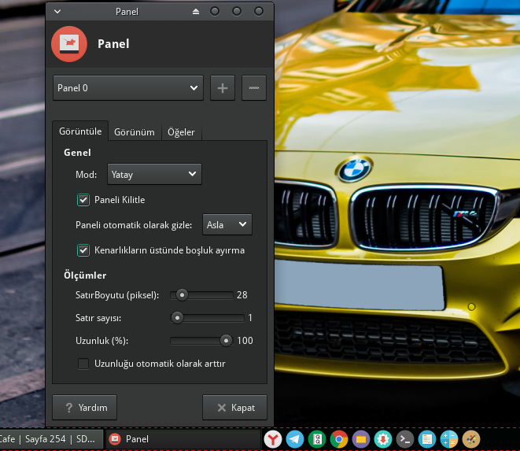
Task: Open the auto-hide dropdown showing Asla
Action: click(x=227, y=224)
